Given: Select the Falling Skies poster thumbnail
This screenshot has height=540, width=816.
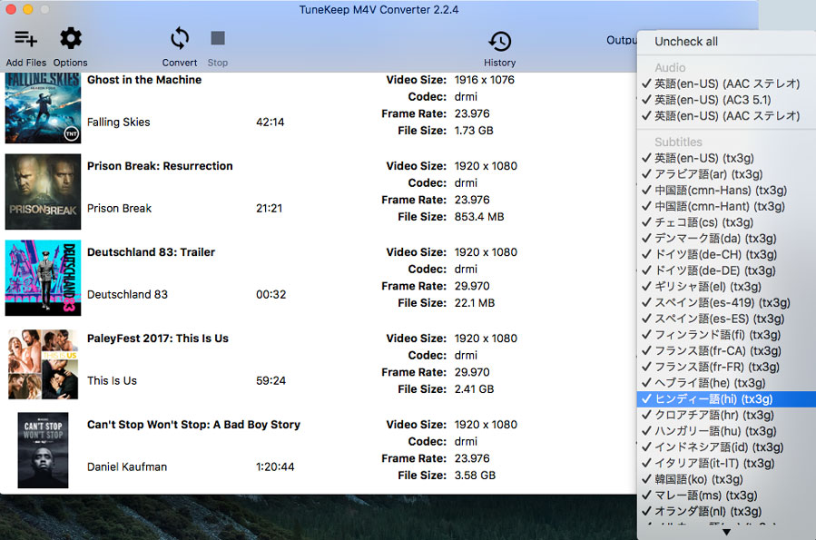Looking at the screenshot, I should (x=44, y=108).
